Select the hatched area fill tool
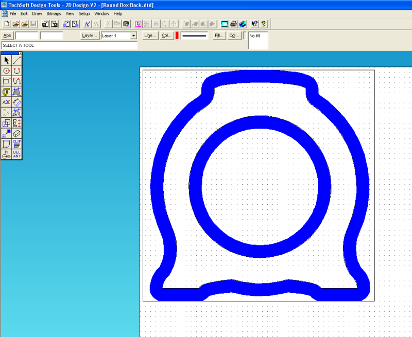This screenshot has height=337, width=412. click(x=17, y=92)
